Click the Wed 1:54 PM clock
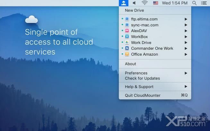This screenshot has width=210, height=131. pyautogui.click(x=175, y=3)
